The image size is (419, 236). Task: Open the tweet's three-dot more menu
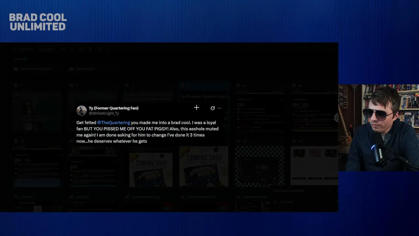219,108
